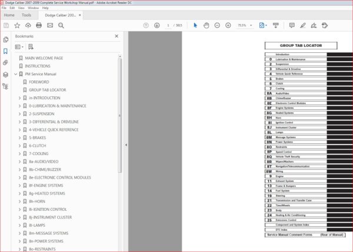Viewport: 353px width, 252px height.
Task: Click the bookmarks panel scrollbar
Action: pyautogui.click(x=120, y=116)
